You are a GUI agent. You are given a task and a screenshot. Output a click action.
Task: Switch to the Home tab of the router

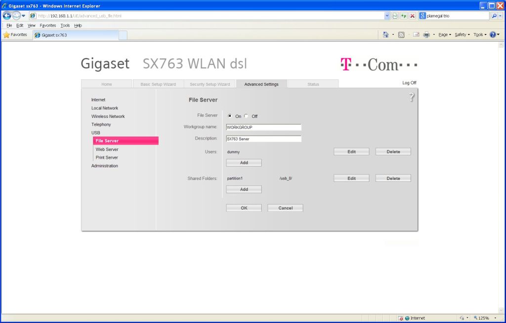coord(107,84)
